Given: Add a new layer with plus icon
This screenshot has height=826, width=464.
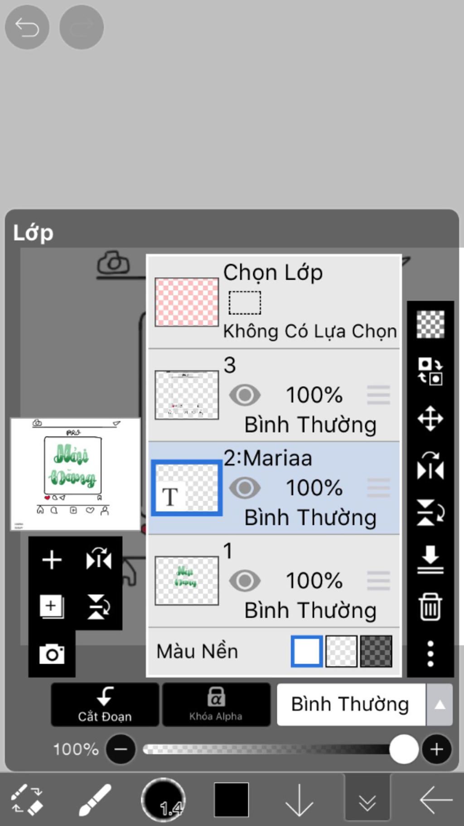Looking at the screenshot, I should pos(52,560).
